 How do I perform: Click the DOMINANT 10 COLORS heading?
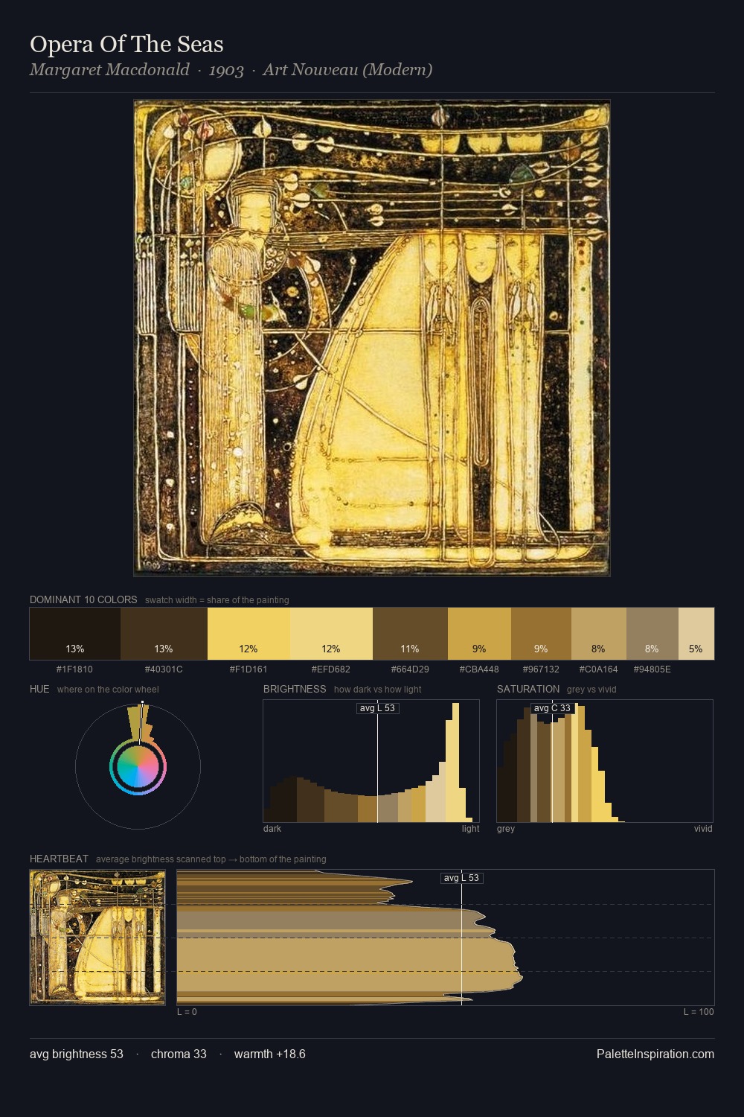(x=83, y=599)
